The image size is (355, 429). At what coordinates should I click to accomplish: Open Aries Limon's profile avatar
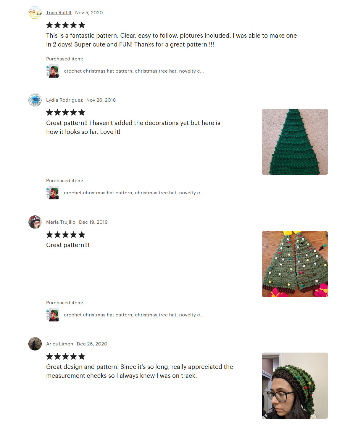35,344
